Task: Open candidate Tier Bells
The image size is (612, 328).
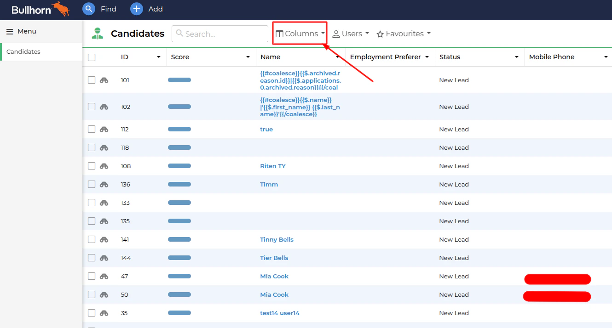Action: pyautogui.click(x=274, y=258)
